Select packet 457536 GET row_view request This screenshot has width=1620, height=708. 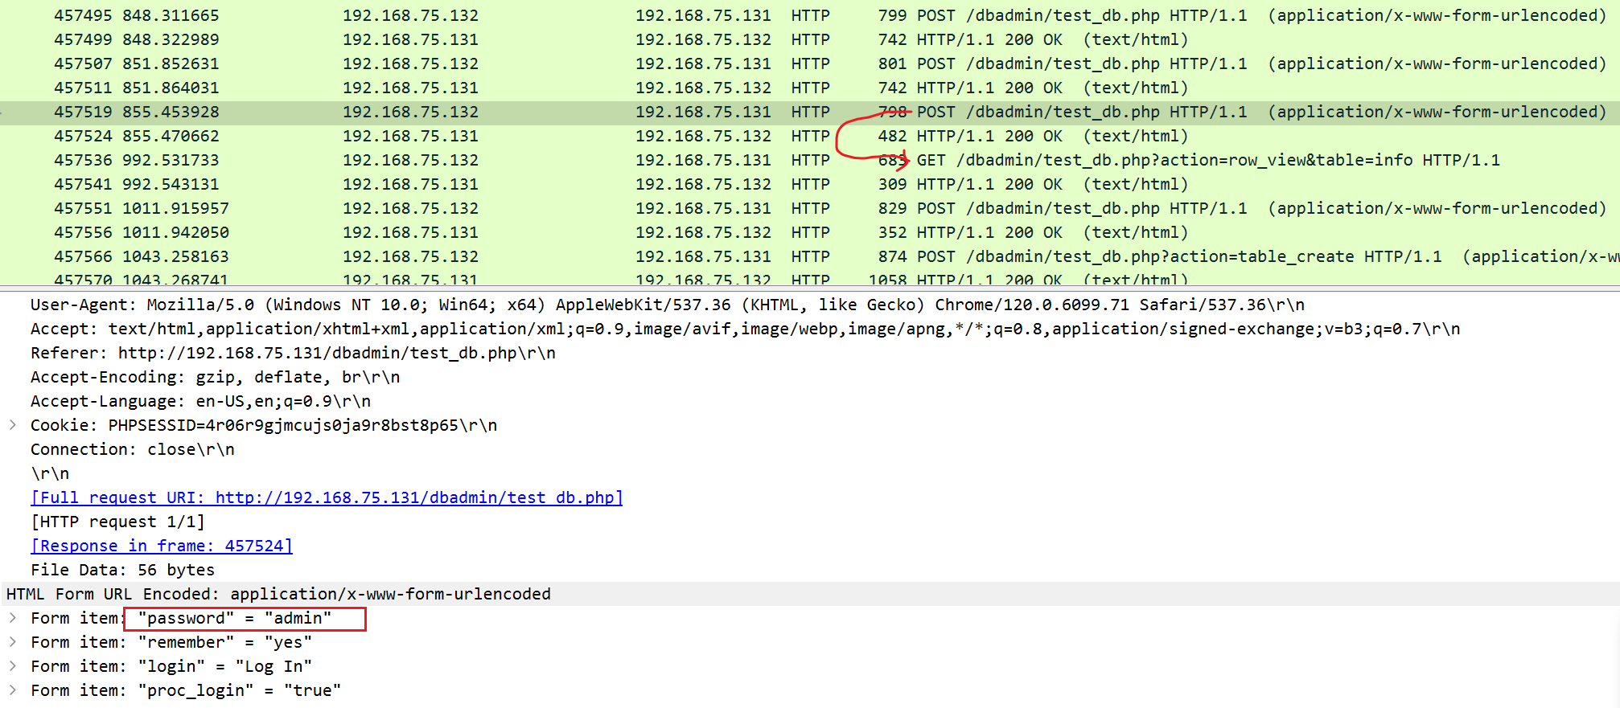click(810, 160)
